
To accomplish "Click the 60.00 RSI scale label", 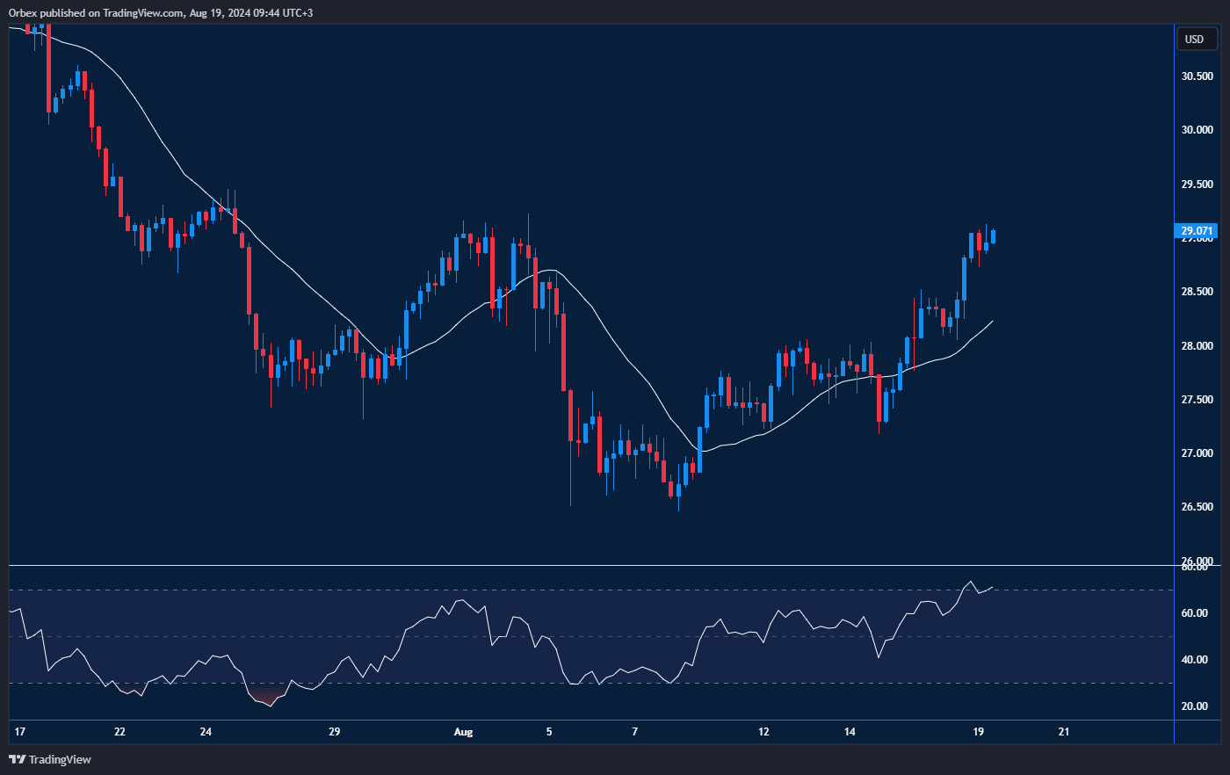I will click(x=1194, y=613).
